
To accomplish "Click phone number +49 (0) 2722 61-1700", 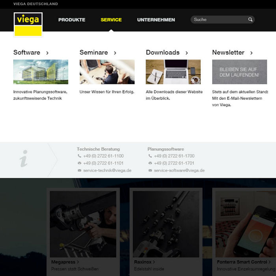I will (174, 156).
